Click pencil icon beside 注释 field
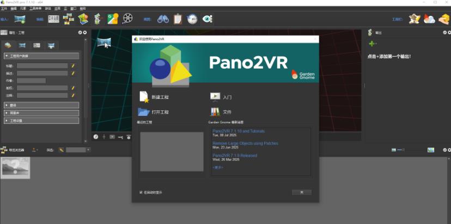 click(x=73, y=95)
